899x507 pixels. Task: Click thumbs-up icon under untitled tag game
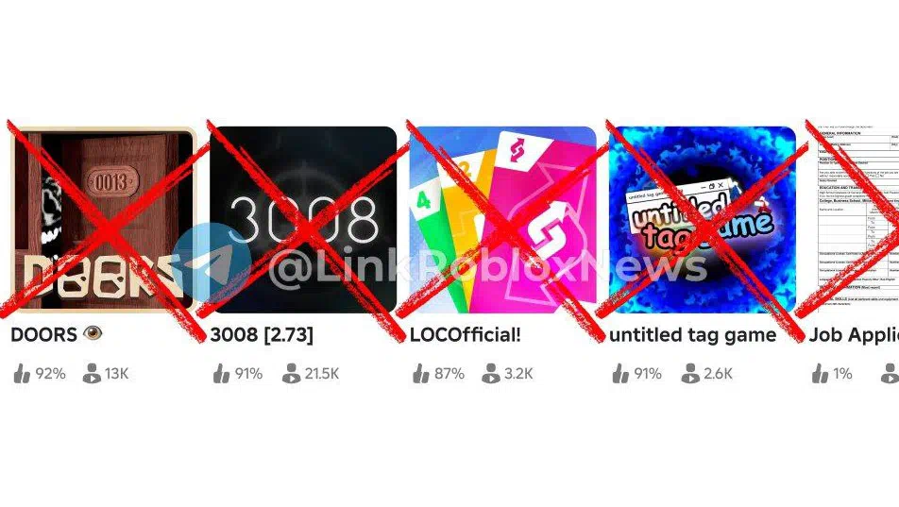(x=620, y=373)
